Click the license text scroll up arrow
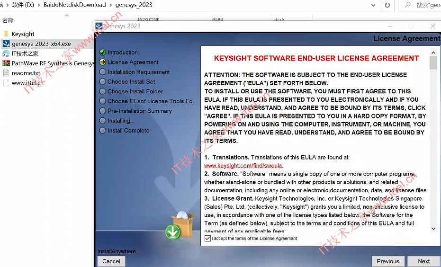The image size is (441, 267). click(433, 53)
